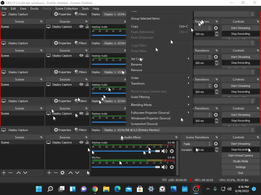
Task: Open the Tools menu
Action: [x=85, y=8]
